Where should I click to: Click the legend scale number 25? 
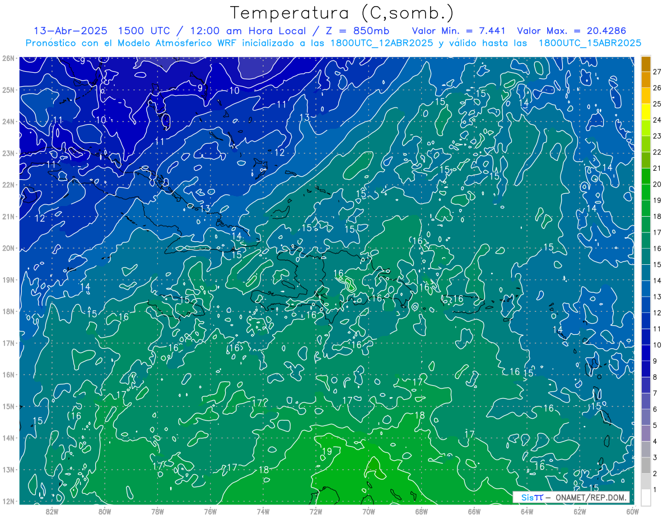click(657, 104)
